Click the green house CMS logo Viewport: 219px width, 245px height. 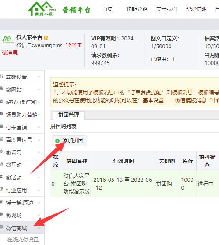pyautogui.click(x=42, y=9)
